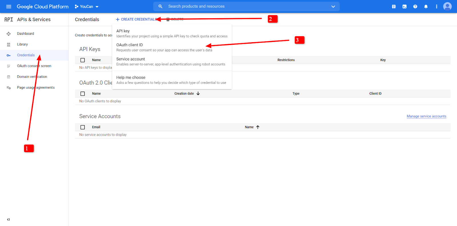This screenshot has height=226, width=457.
Task: Click the search magnifier icon
Action: (x=161, y=6)
